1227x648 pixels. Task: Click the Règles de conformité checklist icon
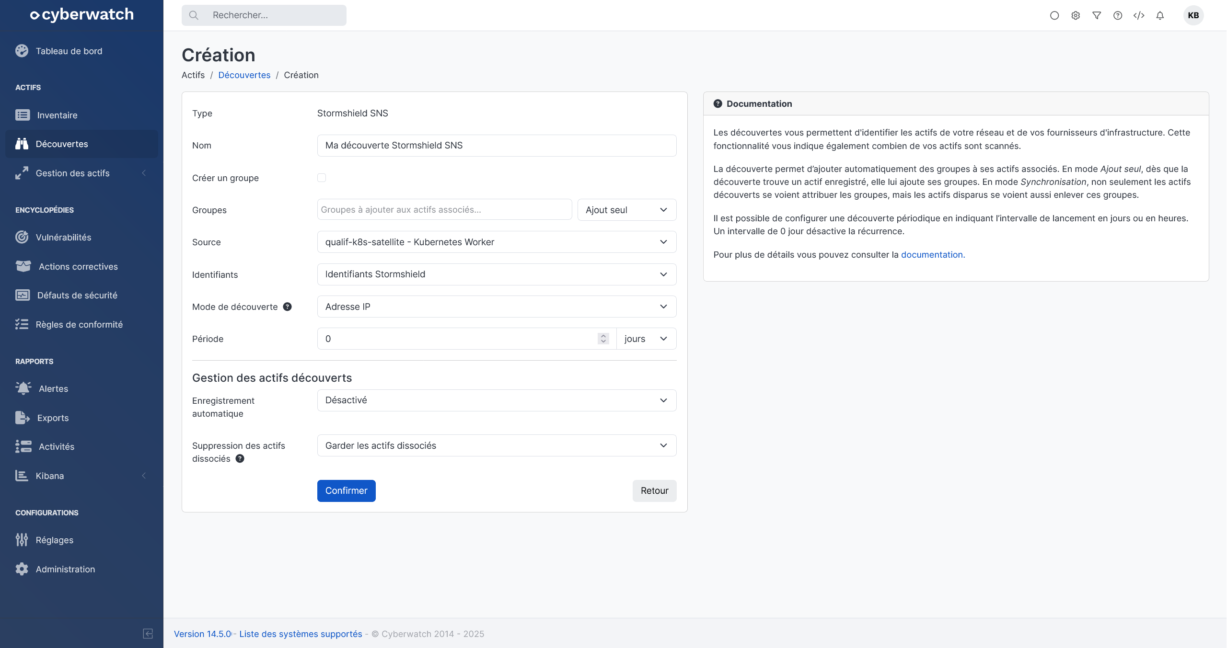22,324
